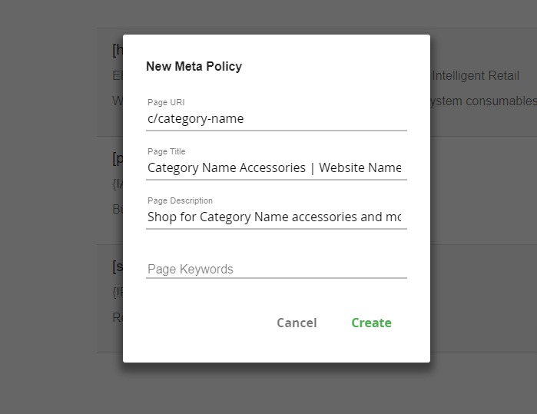The image size is (537, 414).
Task: Select the third background policy row '[s'
Action: (x=110, y=299)
